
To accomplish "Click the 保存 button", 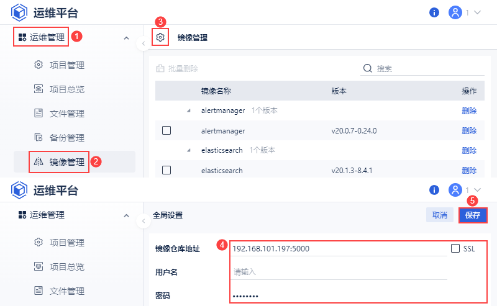I will tap(473, 215).
